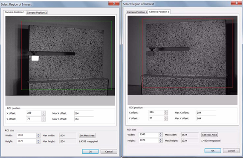Click Max X offset field in Camera Position 2 dialog
This screenshot has height=159, width=243.
tap(206, 113)
